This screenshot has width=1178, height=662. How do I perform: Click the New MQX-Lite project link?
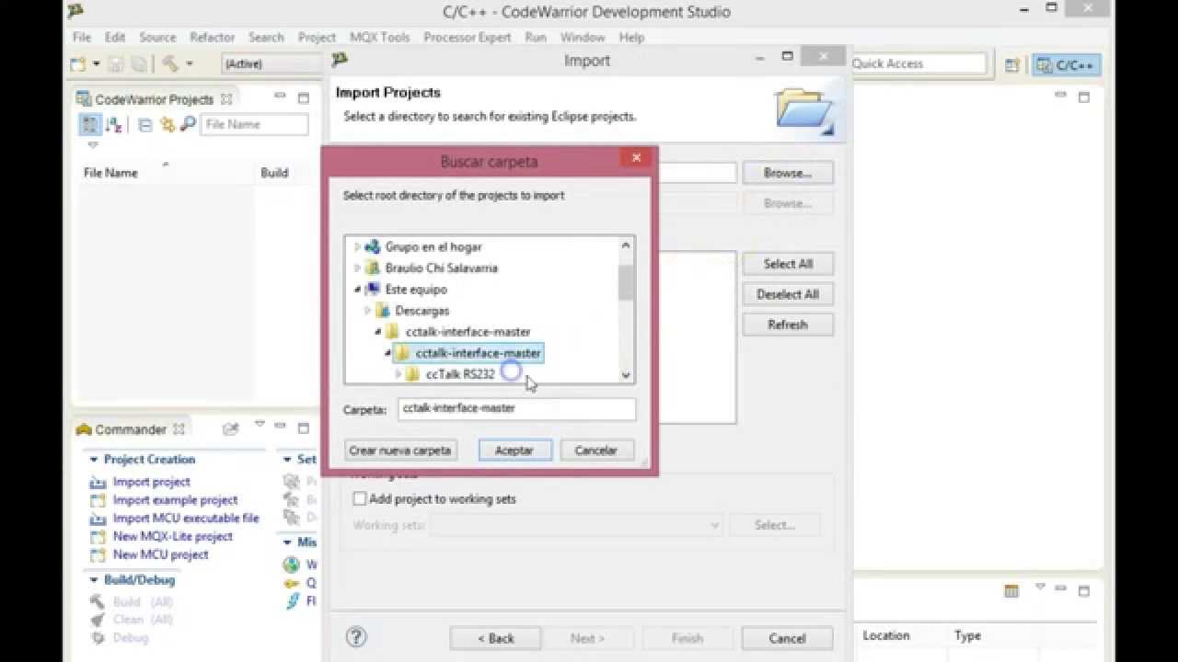pyautogui.click(x=172, y=536)
